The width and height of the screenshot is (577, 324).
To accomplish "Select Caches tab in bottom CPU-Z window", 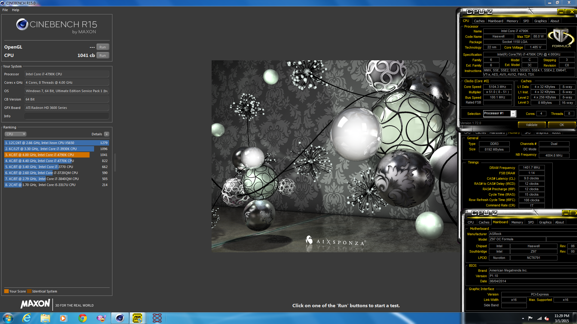I will tap(484, 222).
